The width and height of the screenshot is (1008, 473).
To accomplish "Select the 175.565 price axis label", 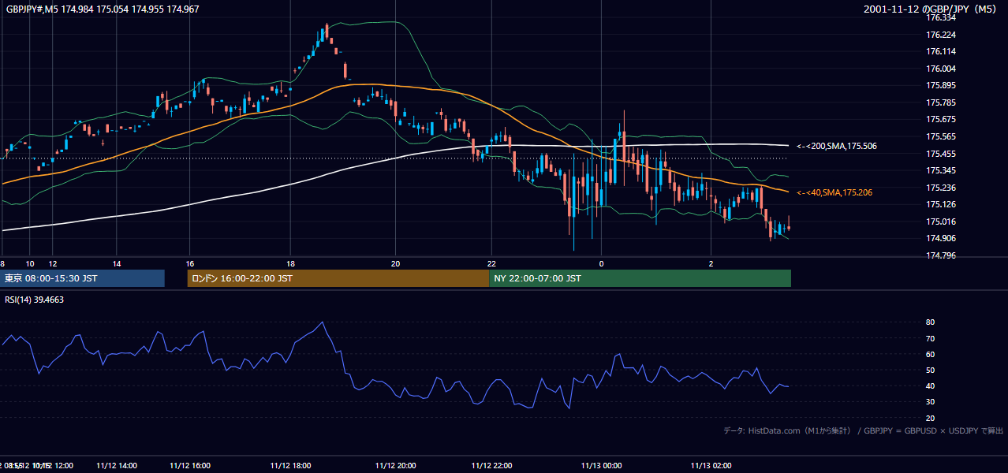I will point(940,136).
